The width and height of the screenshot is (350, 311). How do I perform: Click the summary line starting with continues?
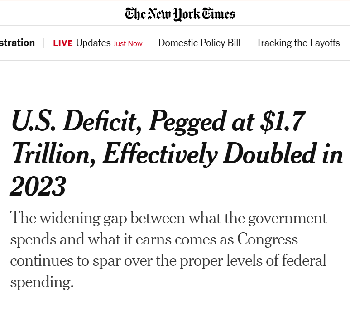168,261
